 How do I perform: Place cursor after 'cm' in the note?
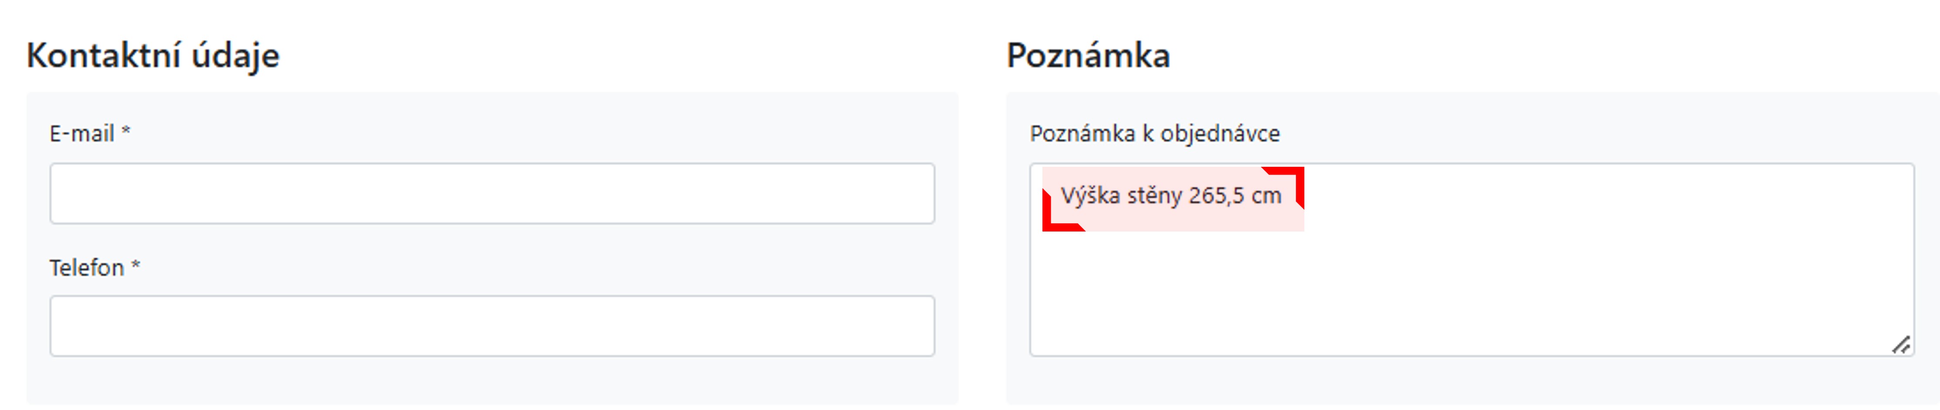(x=1283, y=196)
